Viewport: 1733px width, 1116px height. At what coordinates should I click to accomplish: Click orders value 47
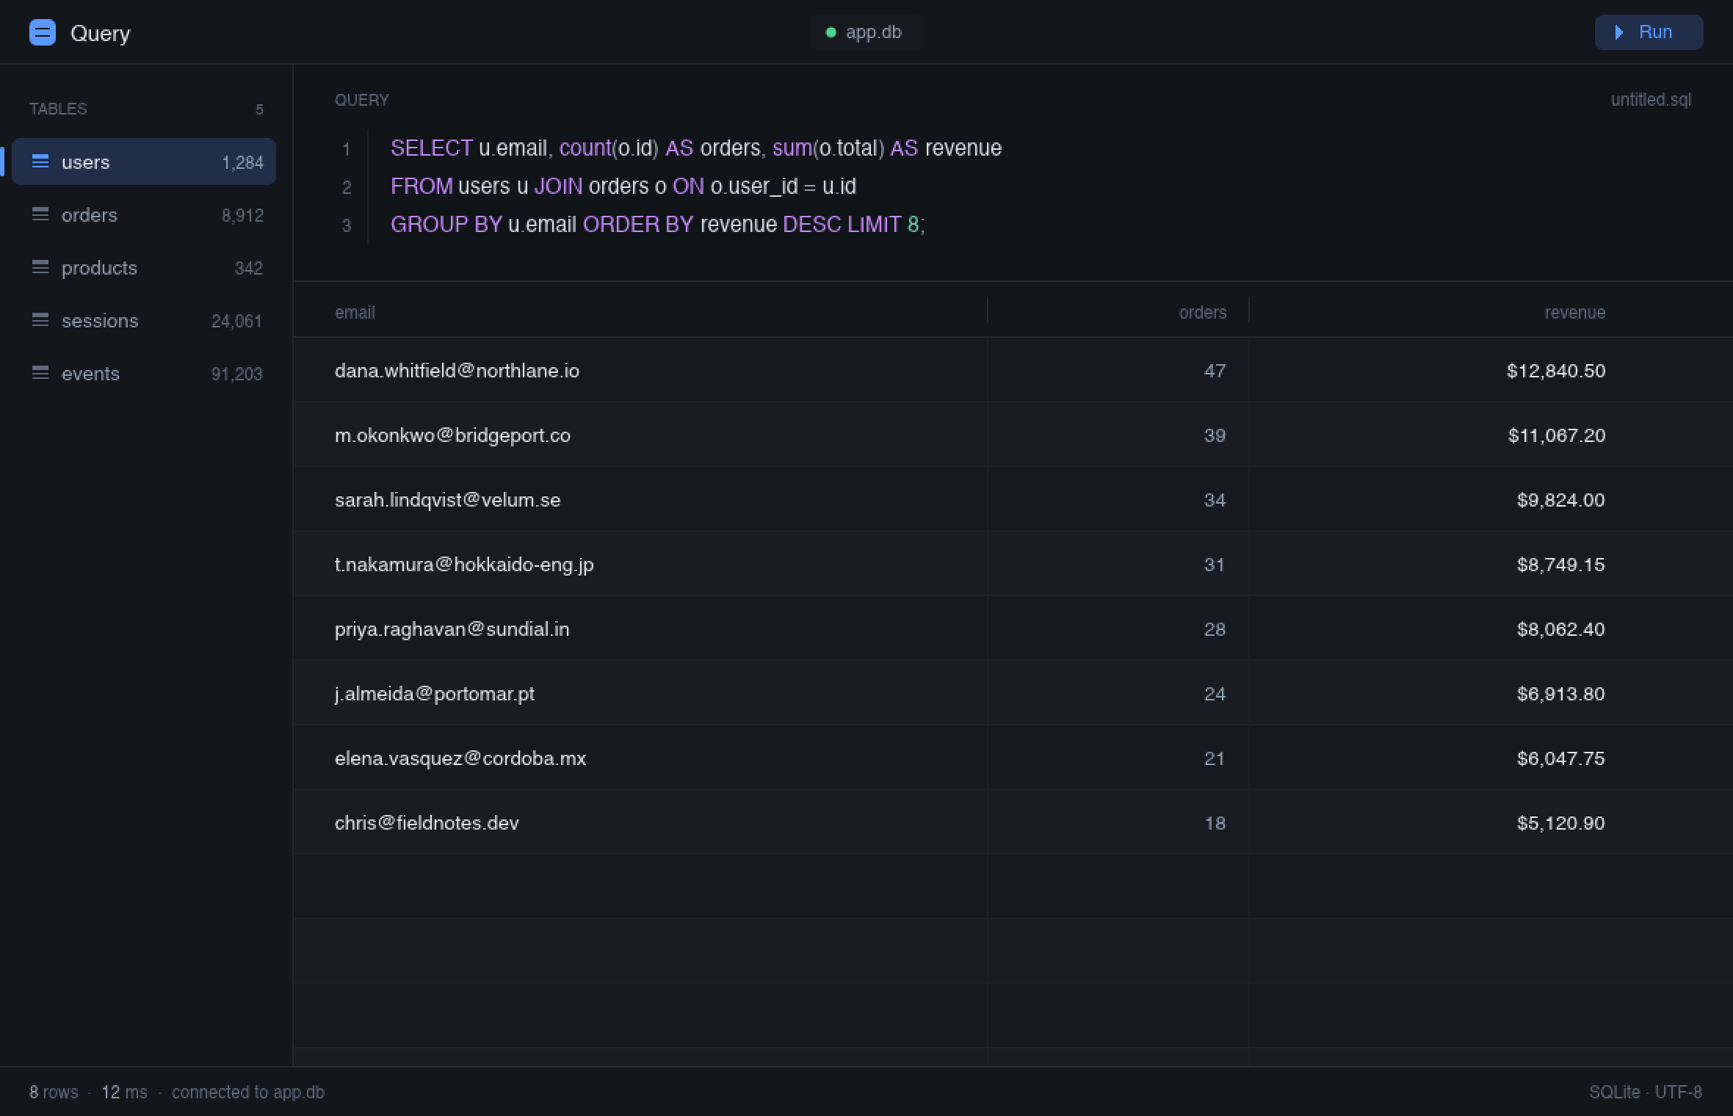tap(1215, 371)
